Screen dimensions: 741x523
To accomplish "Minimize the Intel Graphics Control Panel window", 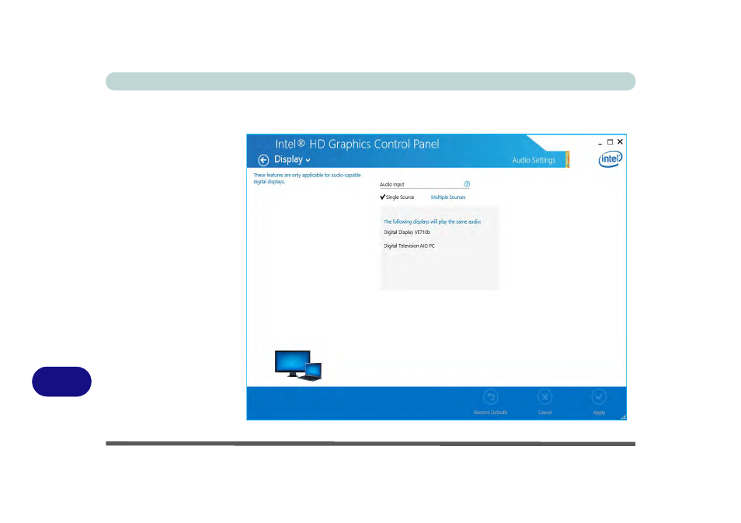I will [600, 142].
